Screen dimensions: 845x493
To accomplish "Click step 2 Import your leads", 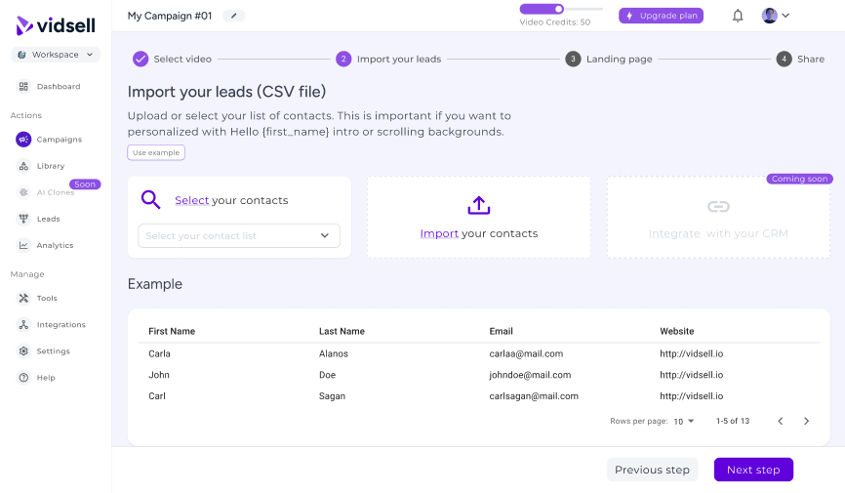I will coord(388,59).
